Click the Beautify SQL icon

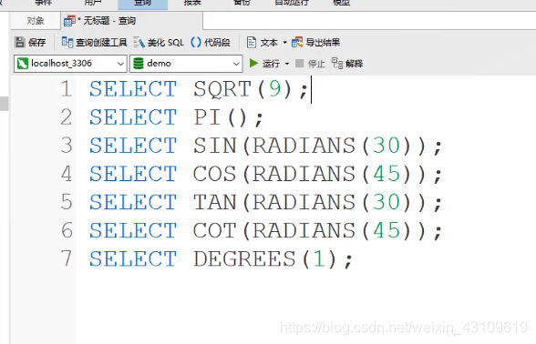[139, 42]
